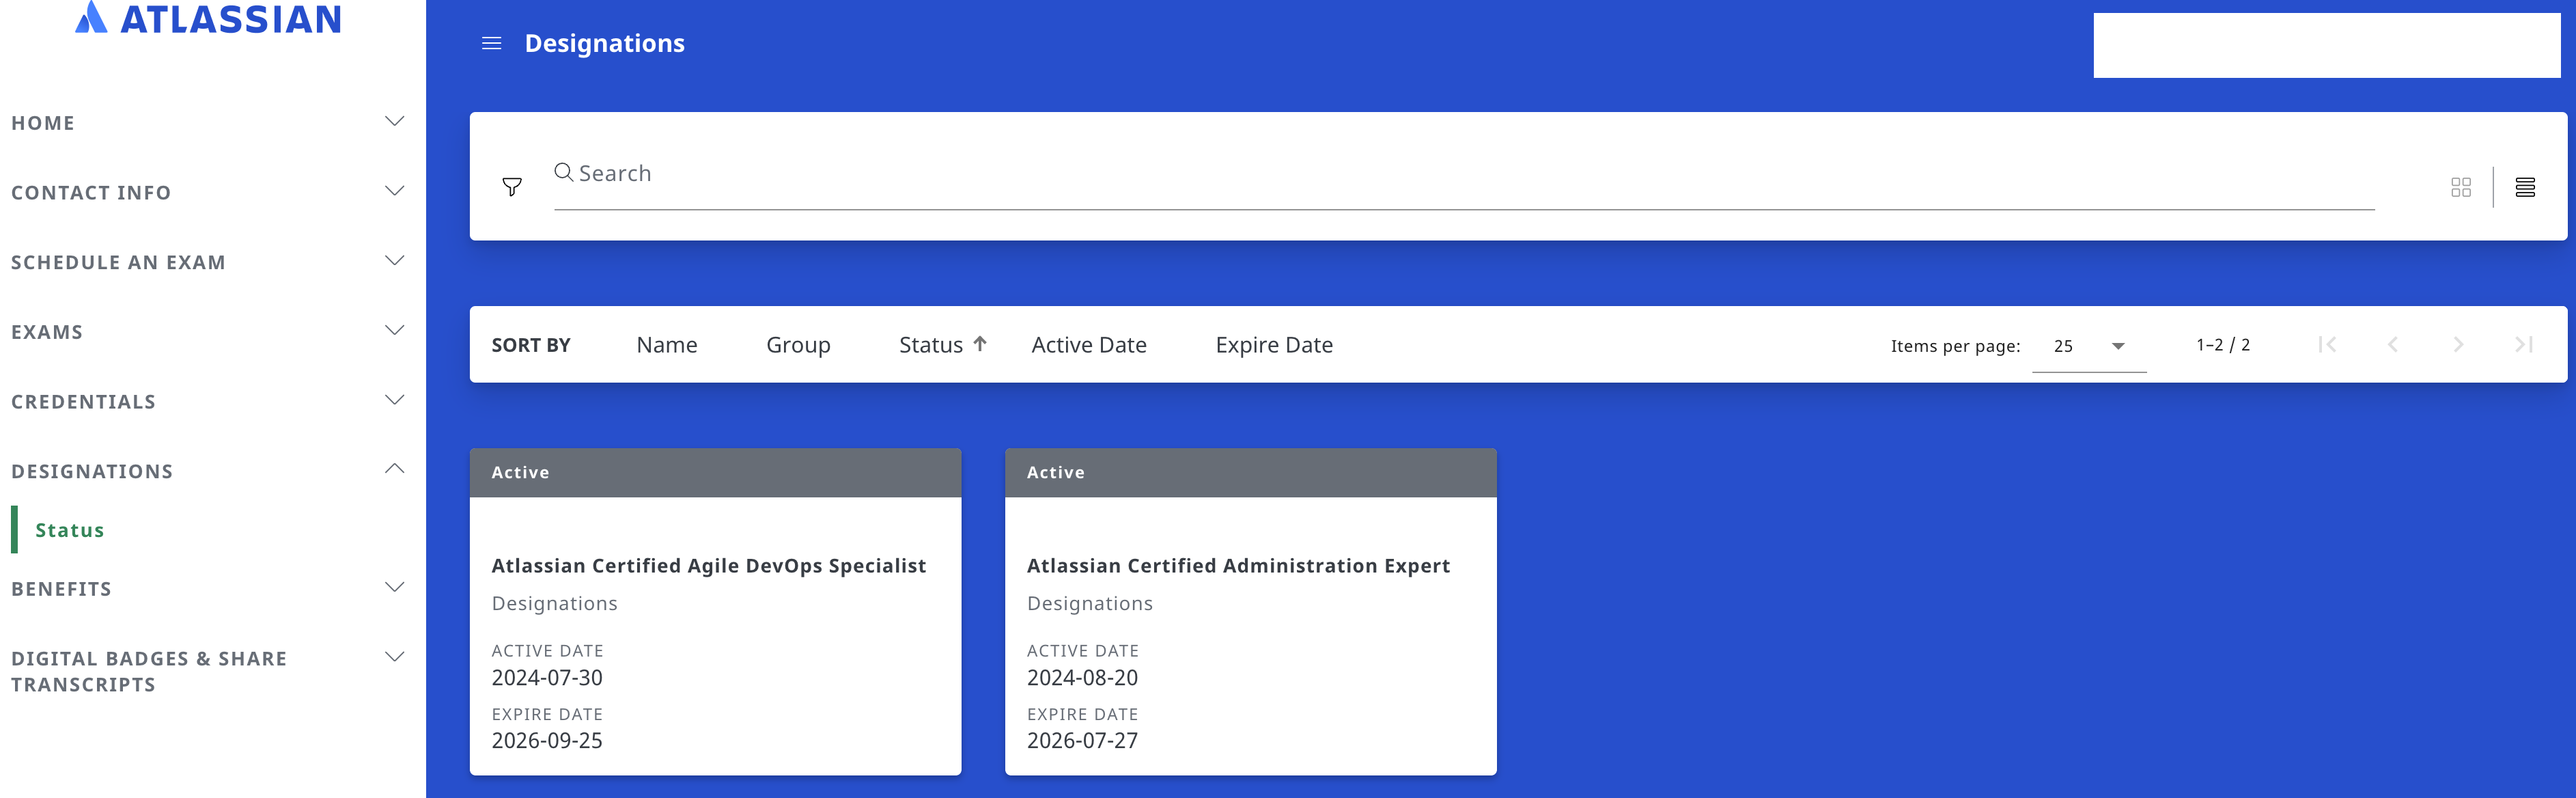Expand the Home menu chevron
Image resolution: width=2576 pixels, height=798 pixels.
pyautogui.click(x=395, y=121)
